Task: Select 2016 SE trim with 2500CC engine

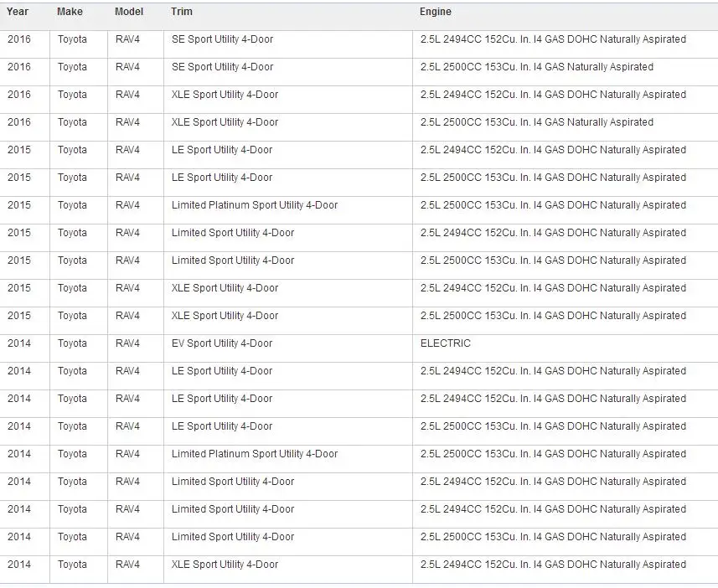Action: point(223,66)
